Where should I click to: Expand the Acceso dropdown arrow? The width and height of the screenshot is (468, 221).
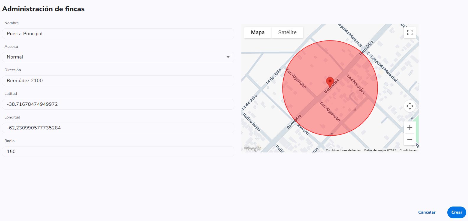(228, 57)
